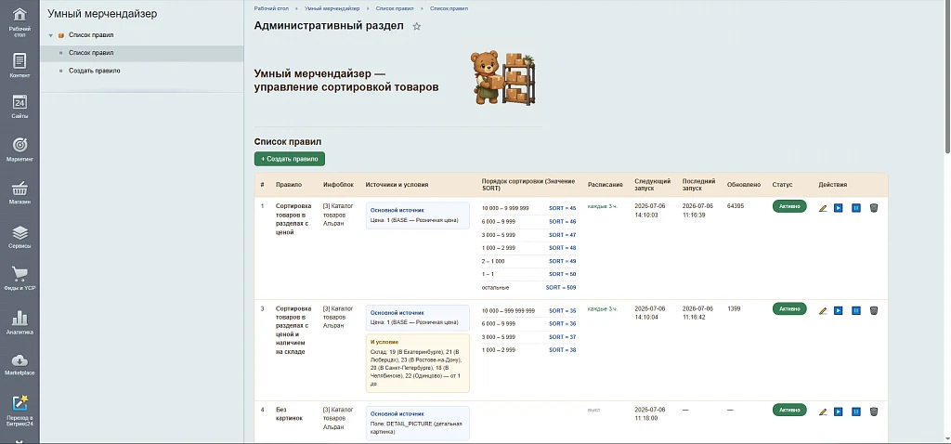The height and width of the screenshot is (444, 951).
Task: Run rule 1 with play icon
Action: point(839,208)
